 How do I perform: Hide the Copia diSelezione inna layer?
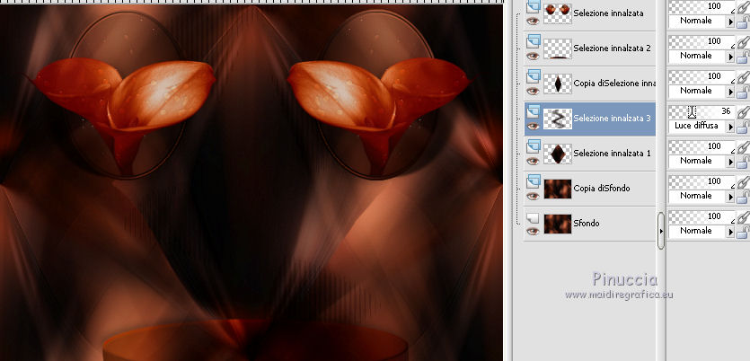click(x=533, y=91)
